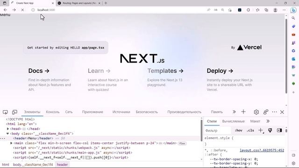
Task: Select the body.__className_0ec1f4 breadcrumb
Action: coord(33,165)
